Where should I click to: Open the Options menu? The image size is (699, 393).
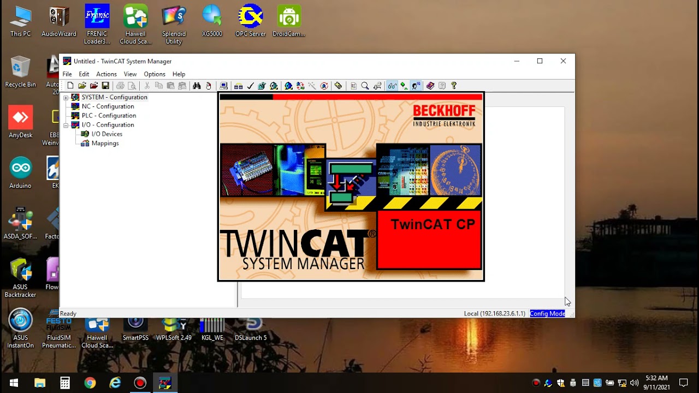155,74
